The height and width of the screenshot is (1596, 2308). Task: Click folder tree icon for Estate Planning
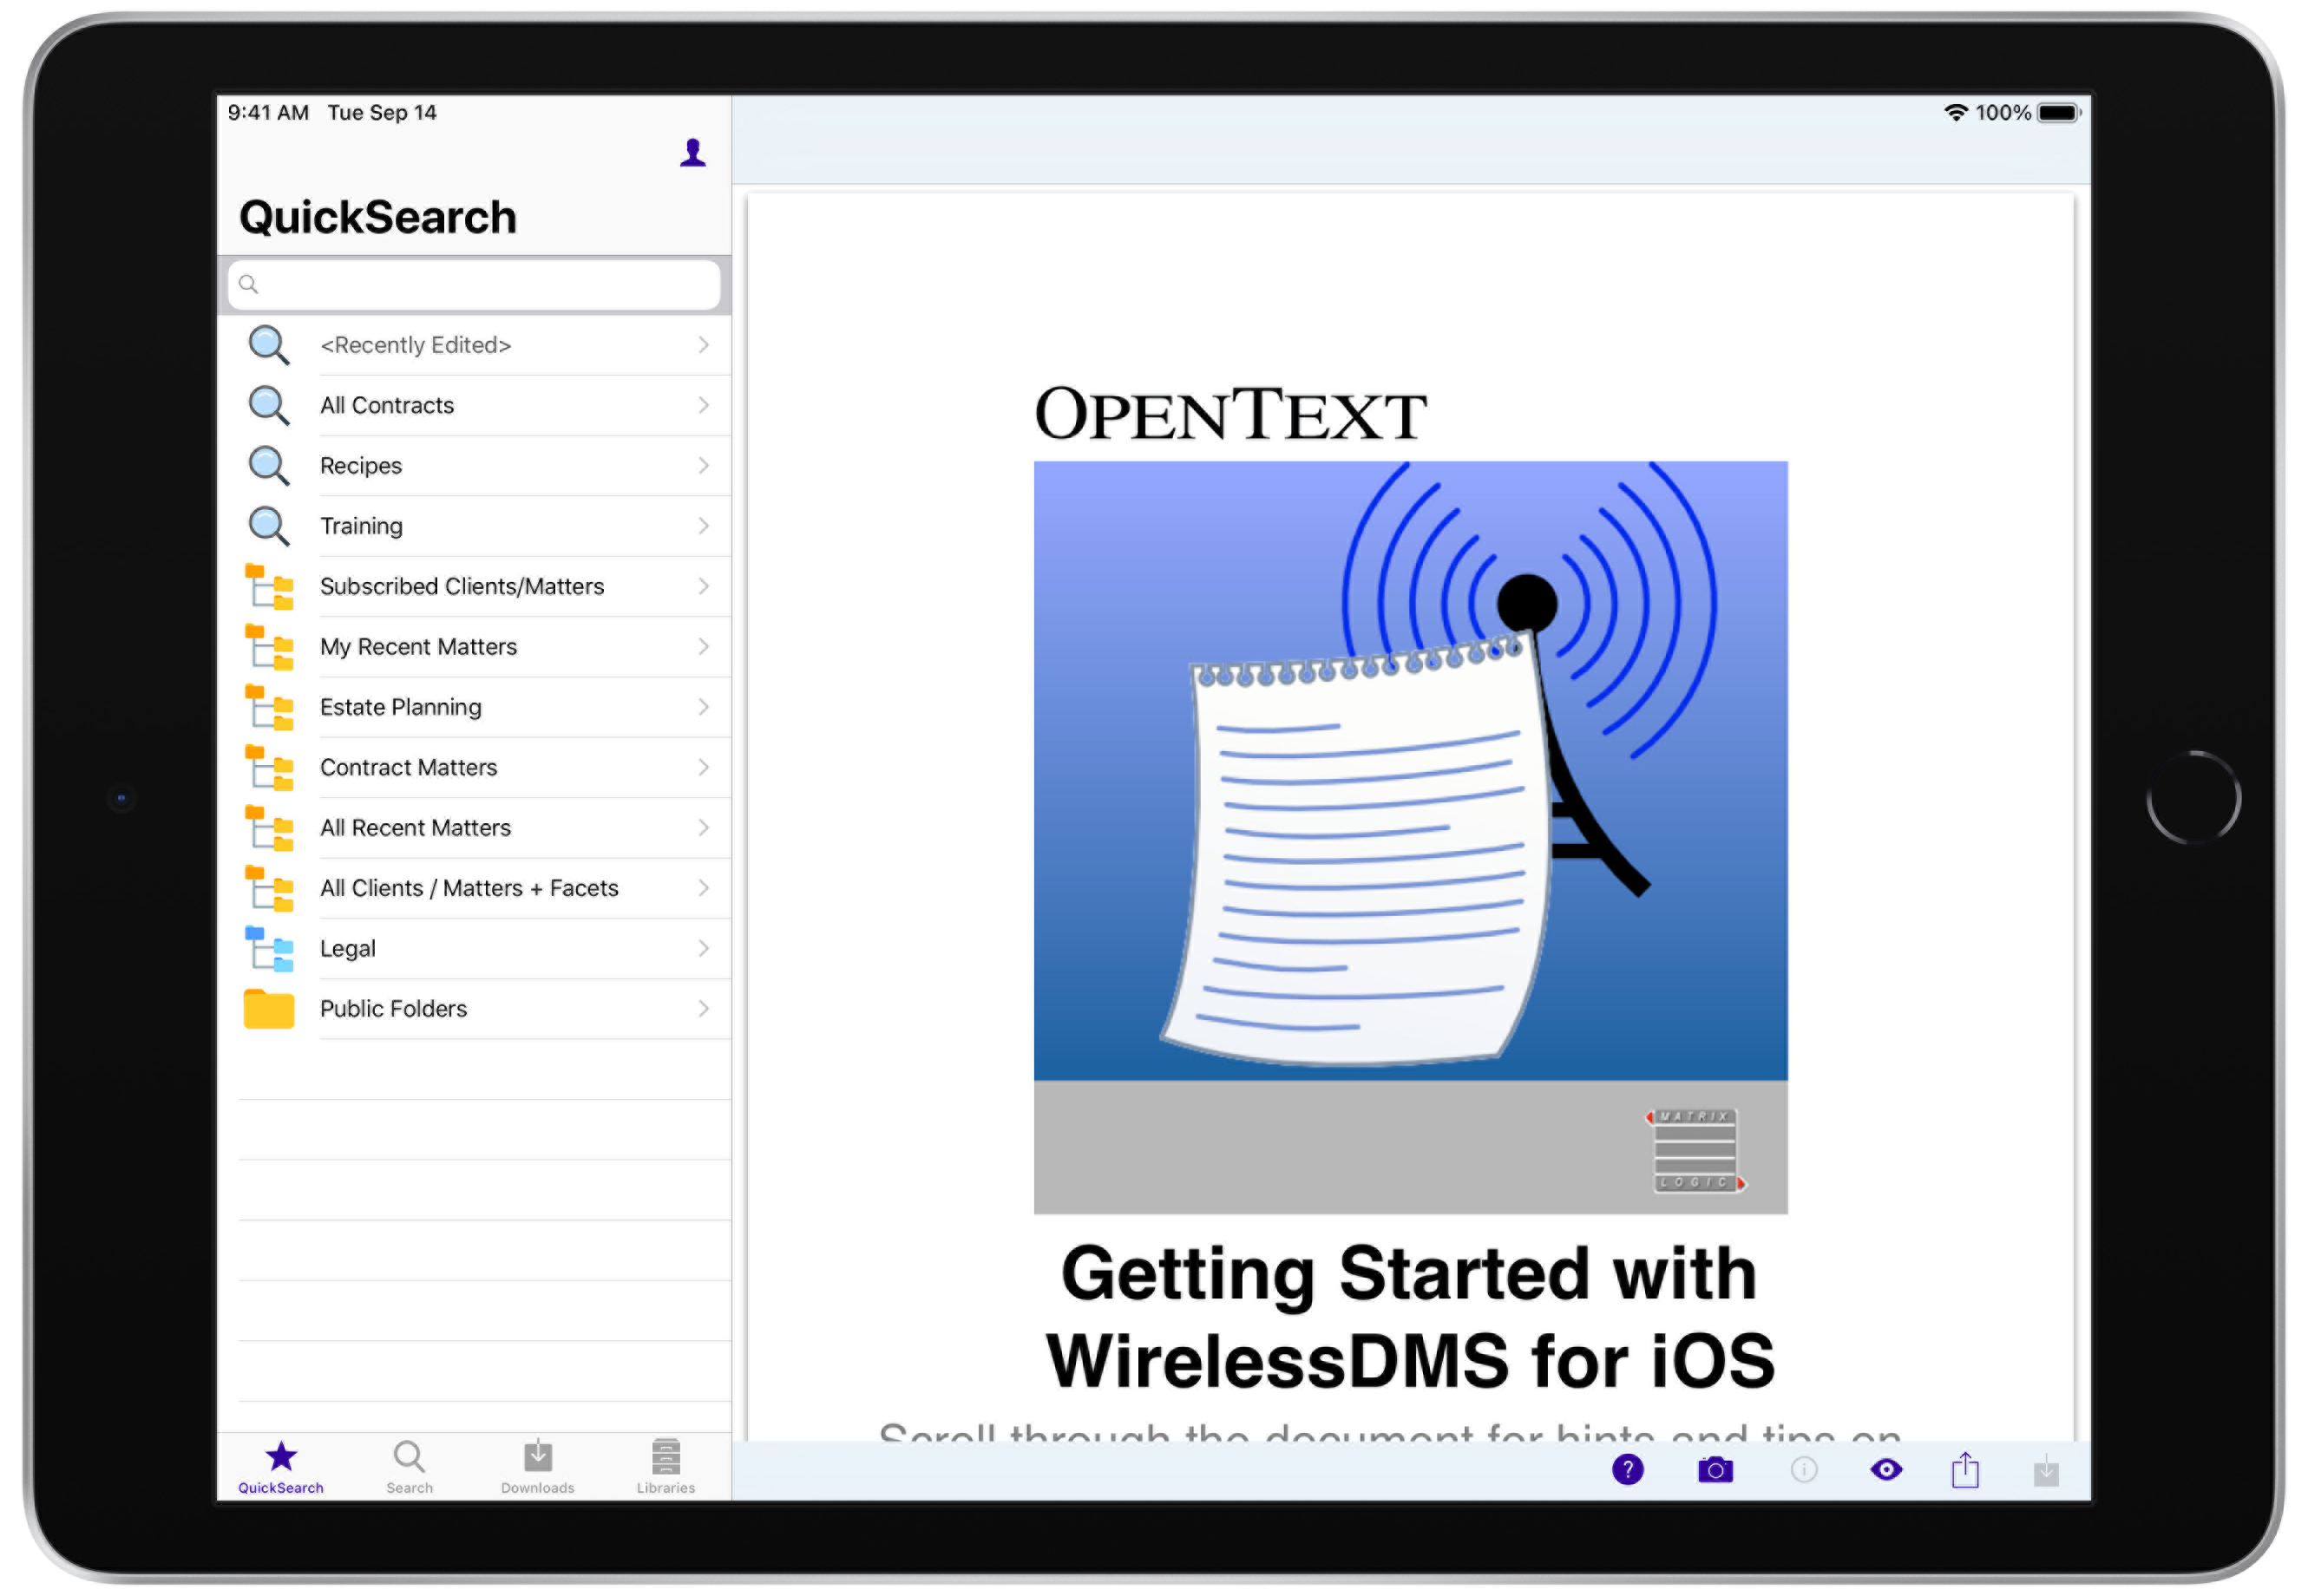pos(269,707)
